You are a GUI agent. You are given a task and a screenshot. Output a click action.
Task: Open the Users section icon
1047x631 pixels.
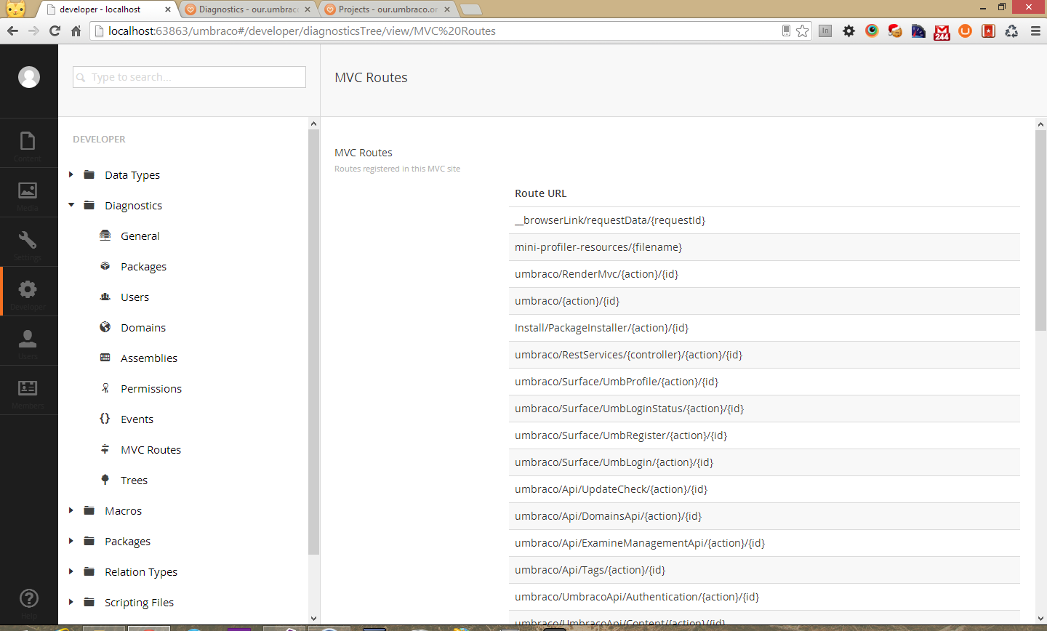pyautogui.click(x=28, y=339)
